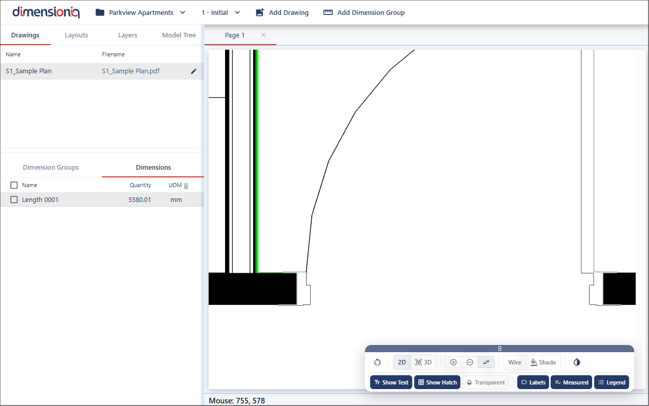Click the zoom out minus icon
649x406 pixels.
click(470, 362)
